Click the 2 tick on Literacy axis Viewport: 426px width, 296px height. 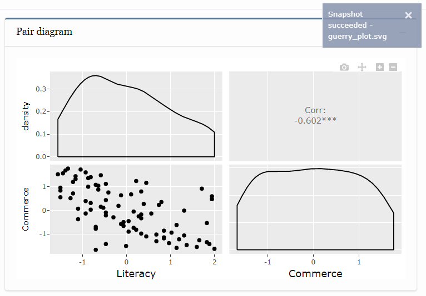click(215, 262)
